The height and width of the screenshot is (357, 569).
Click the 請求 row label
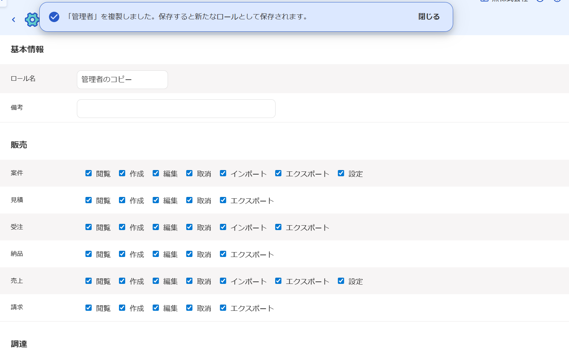(x=17, y=307)
